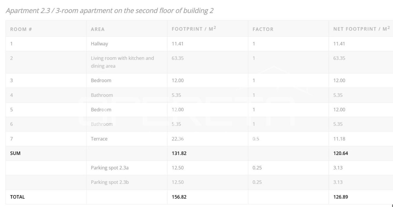Click the Apartment 2.3 title heading
This screenshot has height=207, width=393.
pos(109,11)
